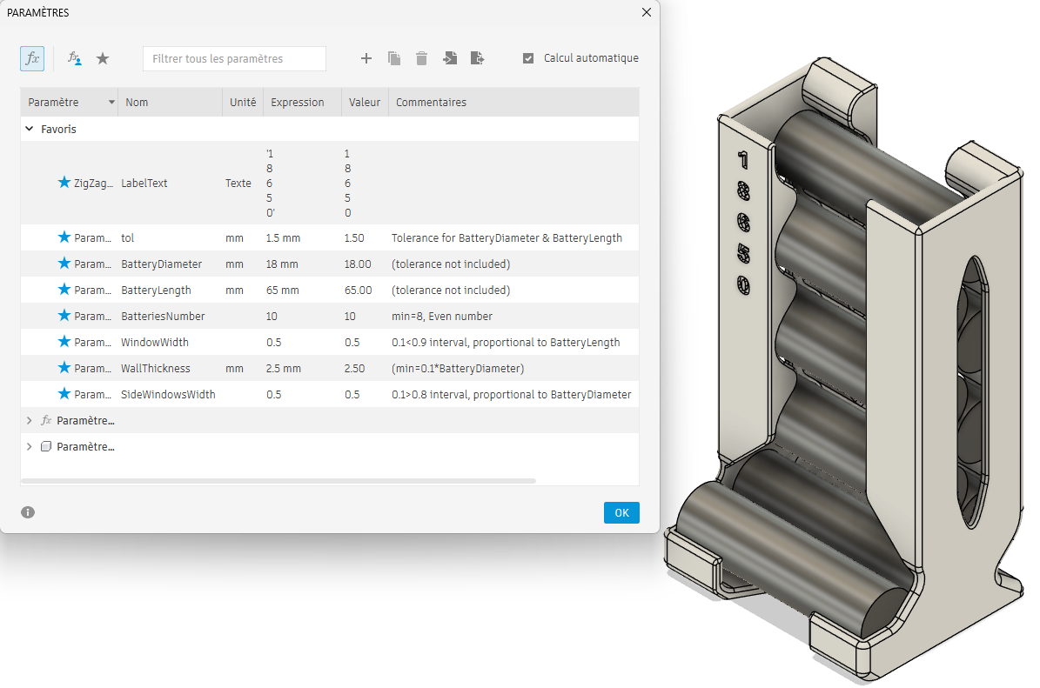This screenshot has height=688, width=1040.
Task: Select the BatteryLength expression 65 mm
Action: click(x=283, y=291)
